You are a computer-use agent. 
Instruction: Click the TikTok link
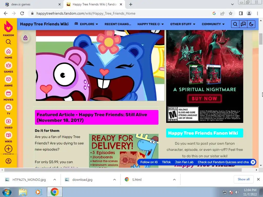pyautogui.click(x=166, y=162)
